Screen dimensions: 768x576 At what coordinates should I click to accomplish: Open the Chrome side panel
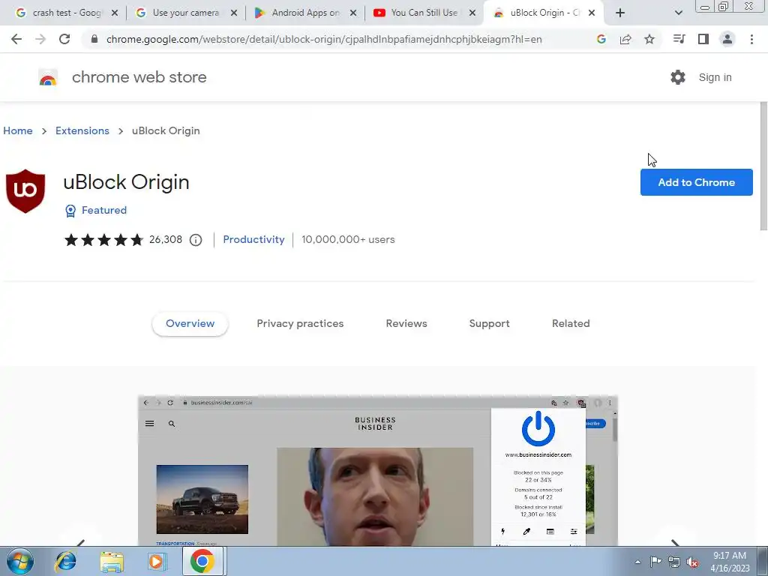[703, 39]
